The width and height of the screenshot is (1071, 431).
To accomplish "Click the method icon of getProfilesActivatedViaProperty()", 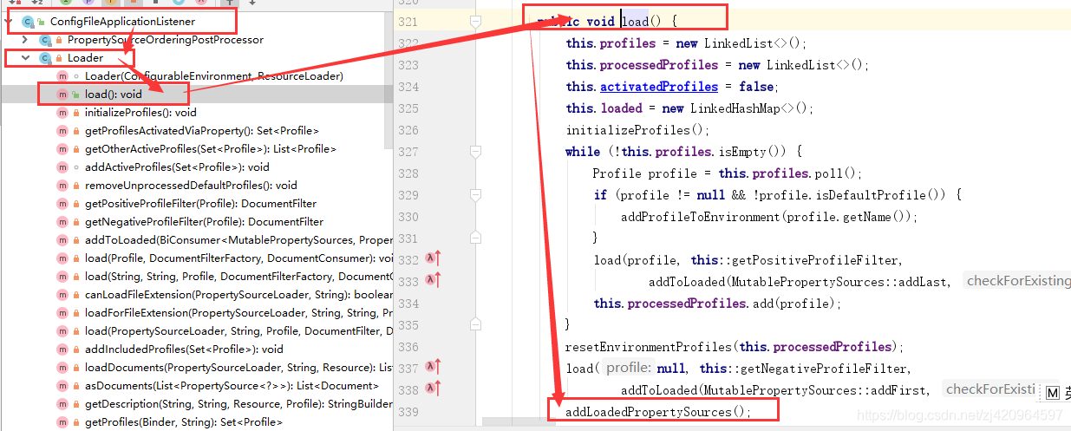I will coord(62,130).
